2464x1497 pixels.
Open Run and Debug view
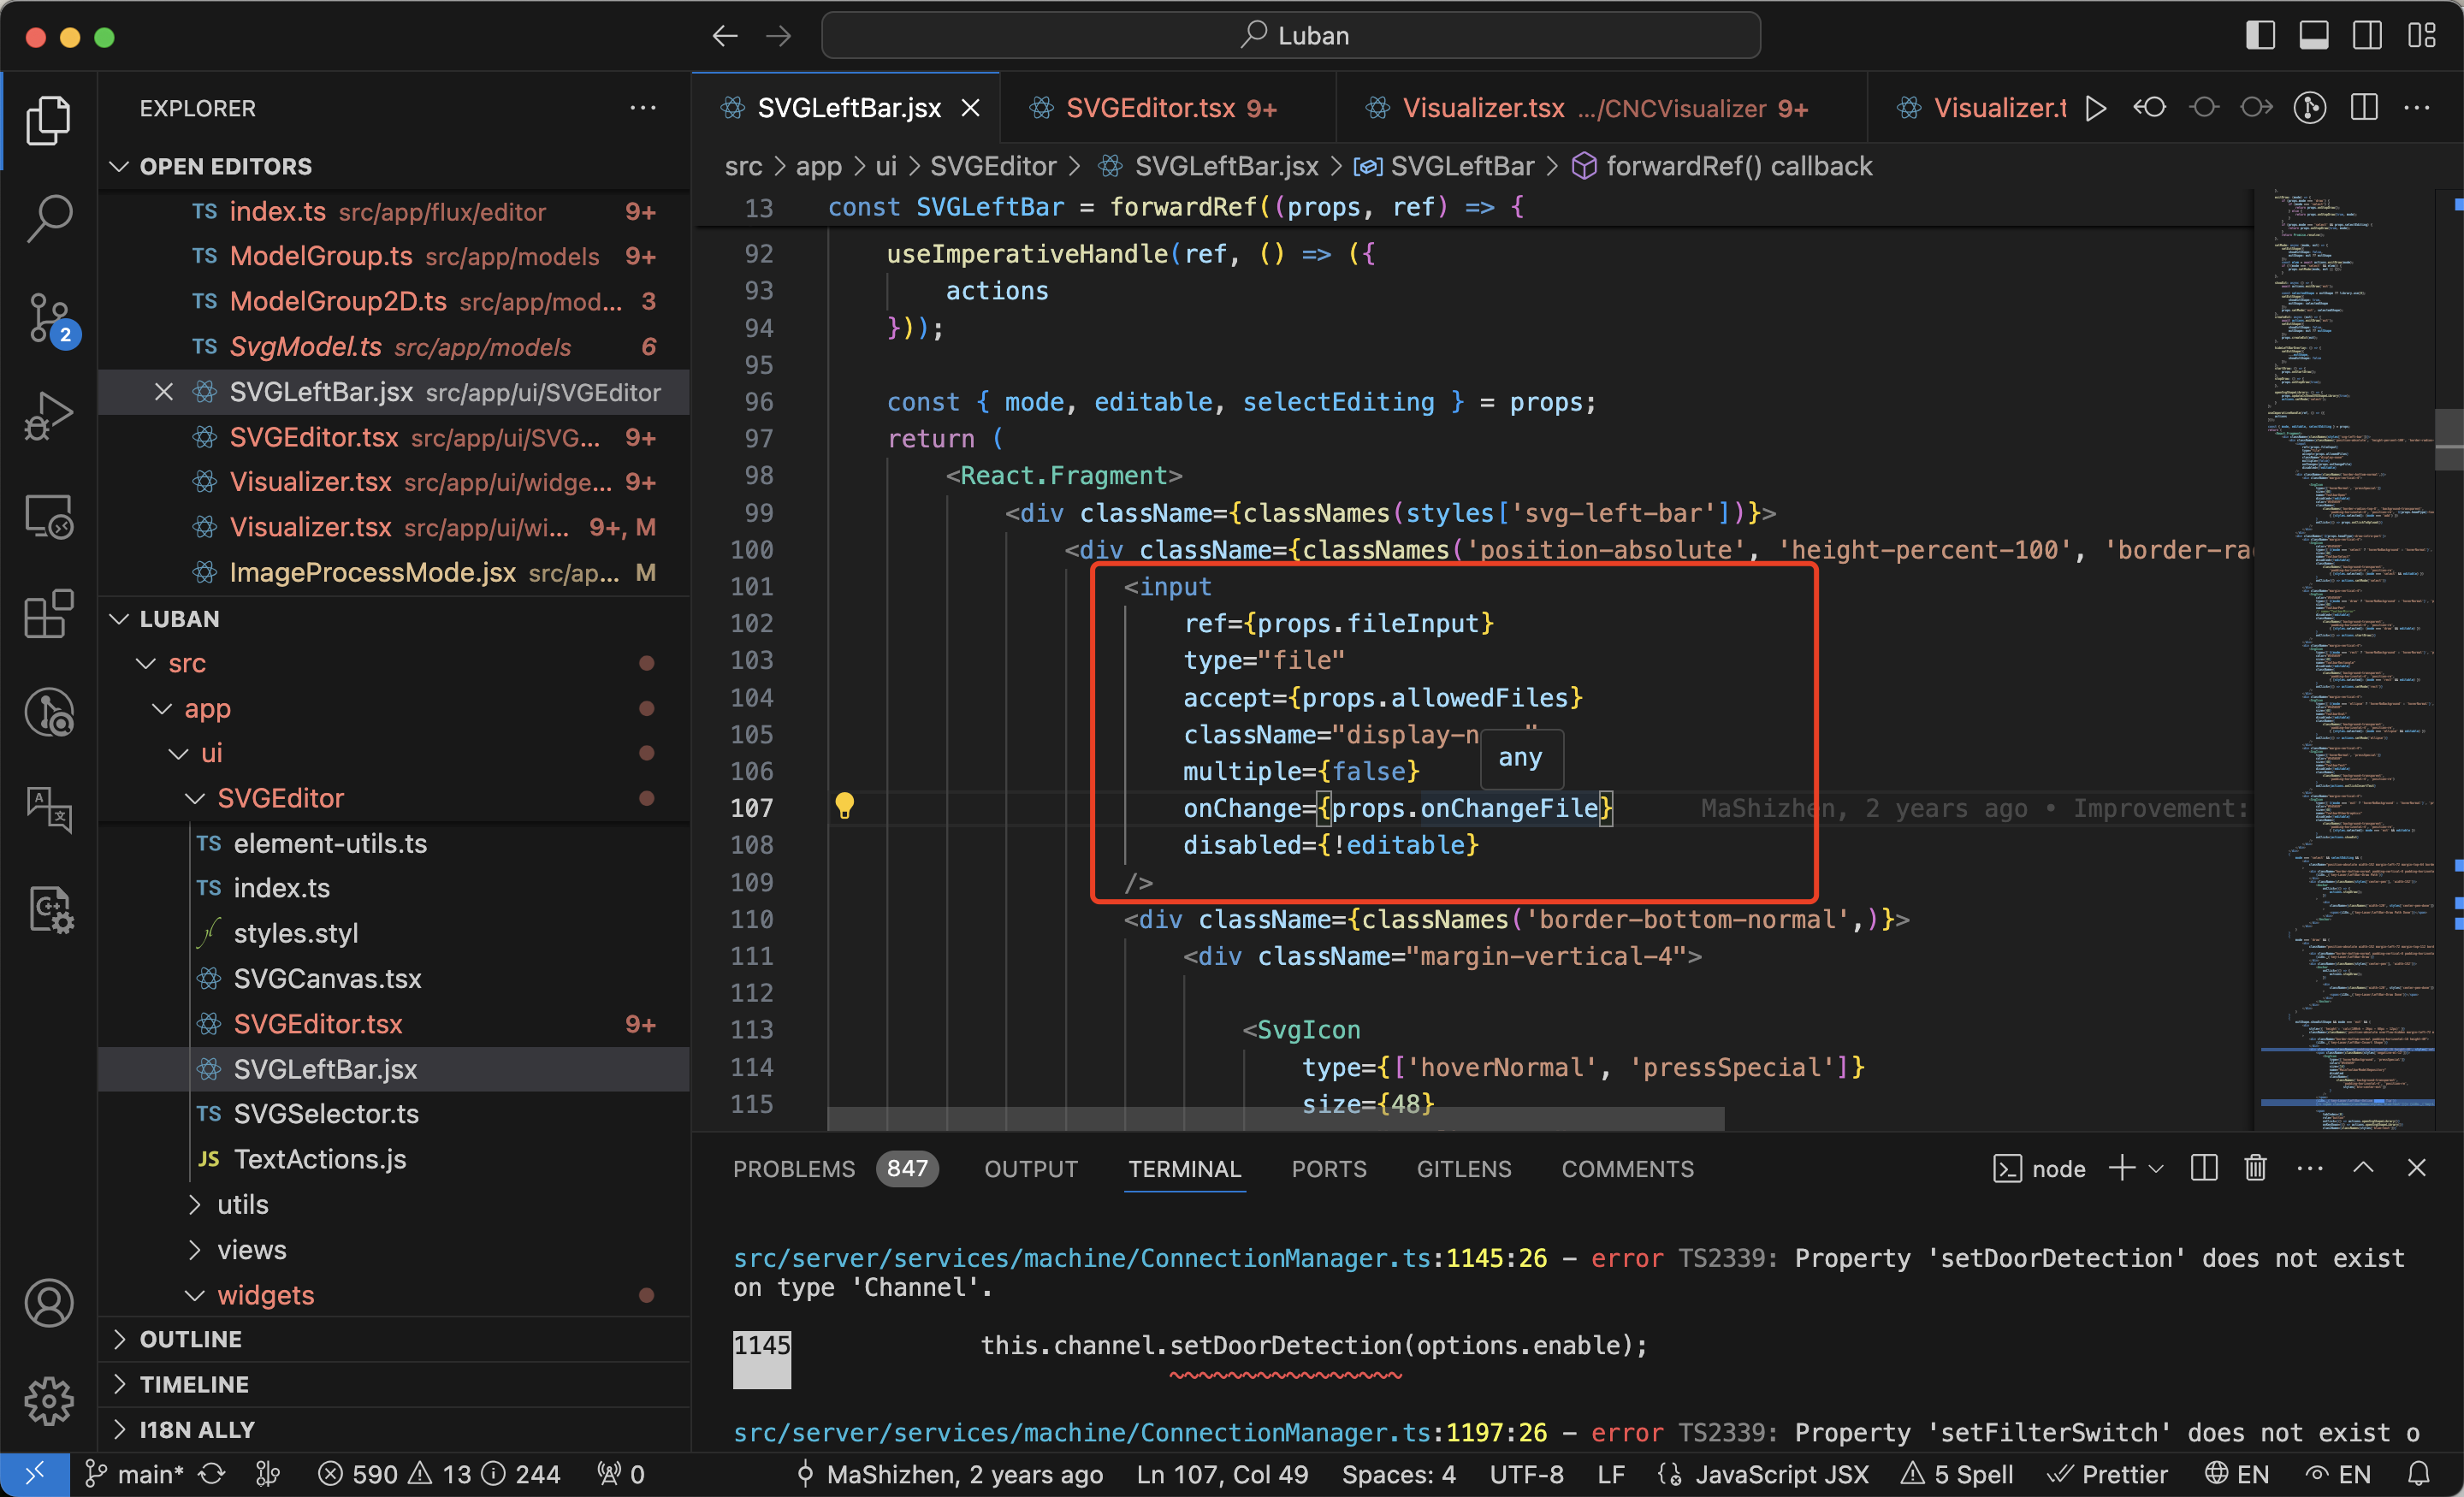(48, 416)
